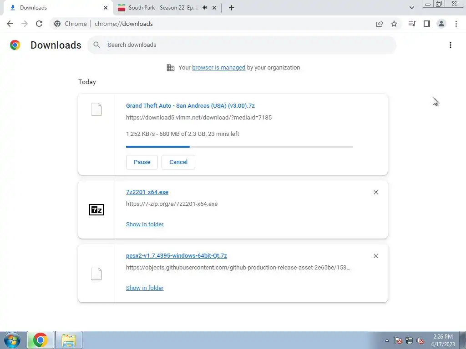Open the Downloads page more actions menu

451,45
